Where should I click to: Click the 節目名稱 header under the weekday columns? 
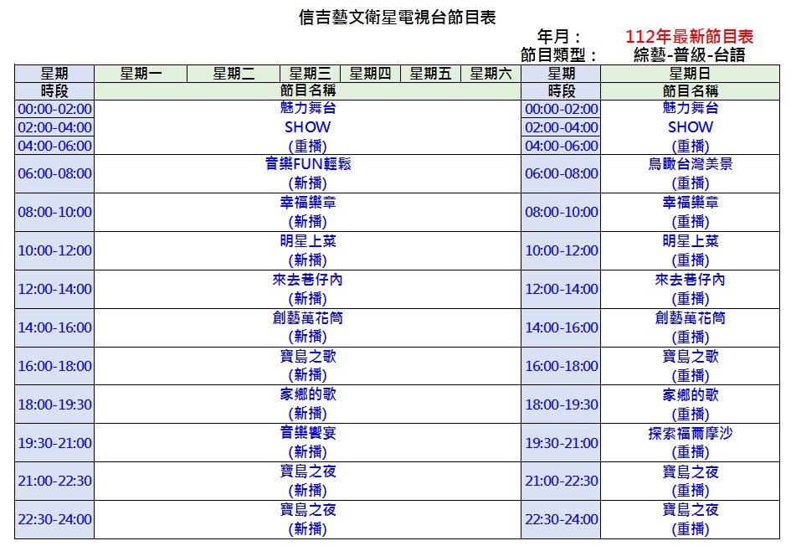pyautogui.click(x=308, y=90)
